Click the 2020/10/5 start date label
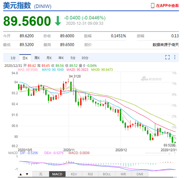 25,150
